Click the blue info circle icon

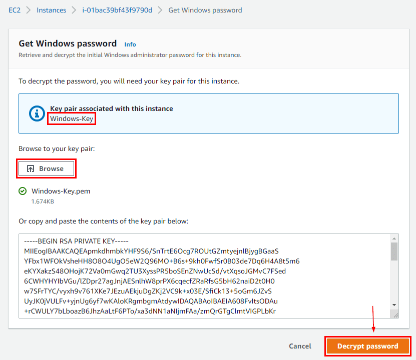click(x=37, y=113)
